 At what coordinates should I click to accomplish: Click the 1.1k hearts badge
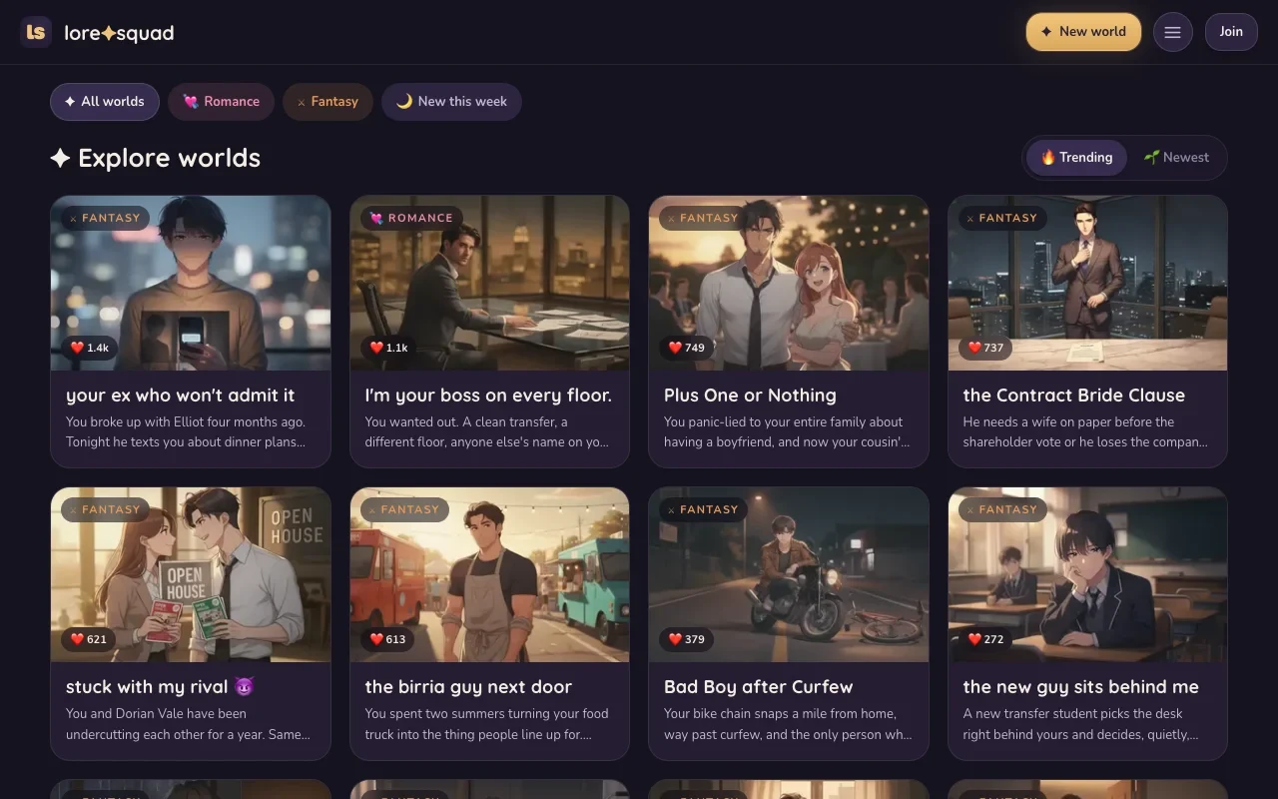[x=388, y=348]
